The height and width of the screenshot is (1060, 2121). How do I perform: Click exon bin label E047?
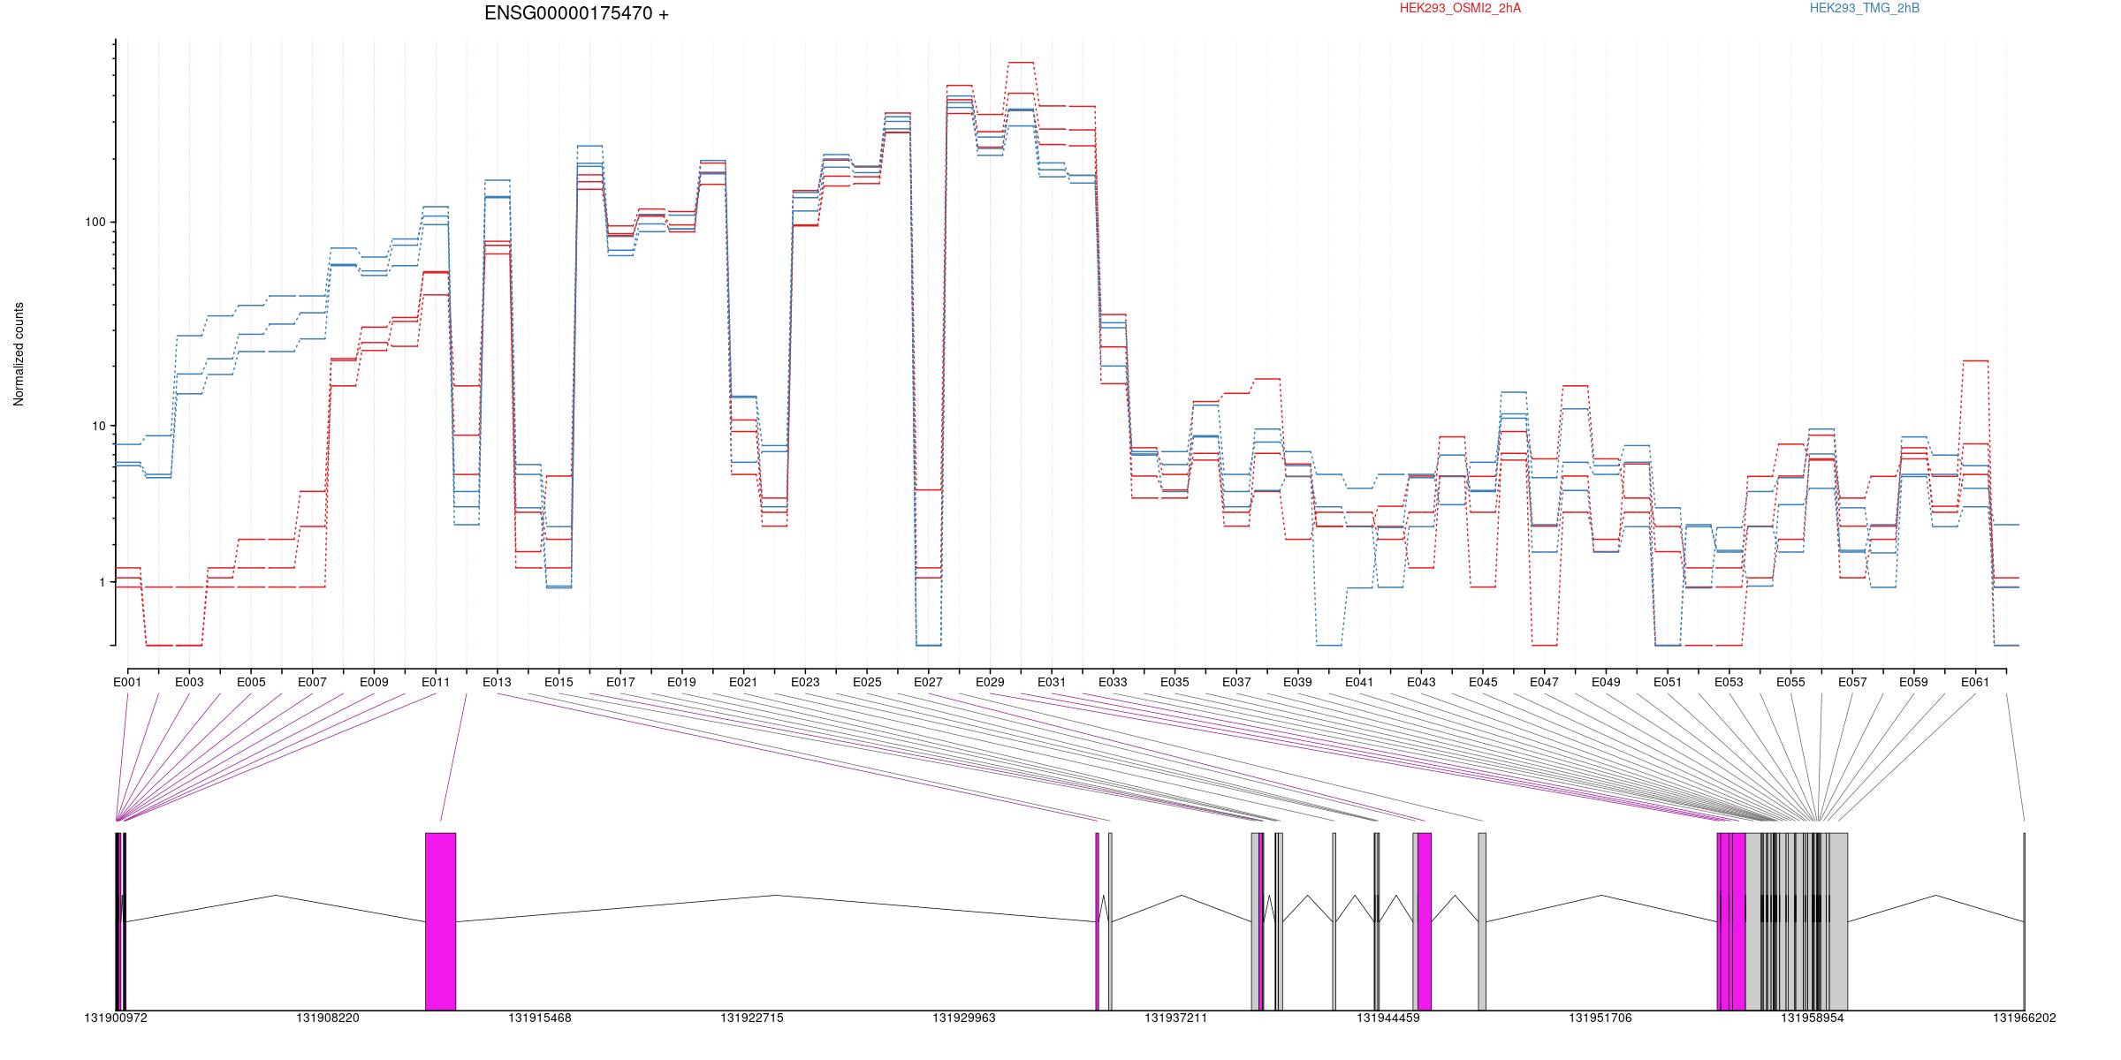coord(1544,682)
